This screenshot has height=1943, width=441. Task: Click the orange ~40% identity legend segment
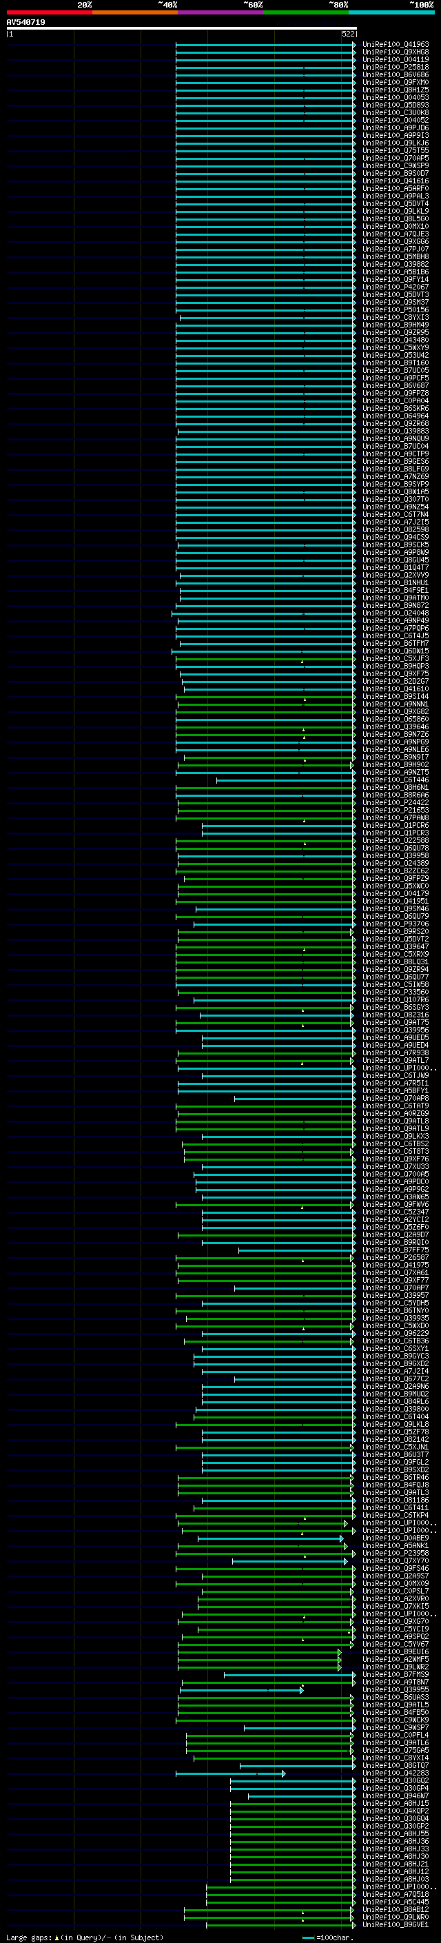tap(135, 12)
